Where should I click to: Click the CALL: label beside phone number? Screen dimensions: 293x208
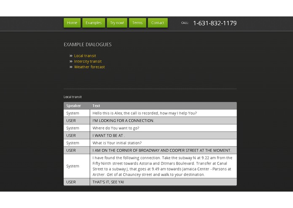pyautogui.click(x=185, y=23)
